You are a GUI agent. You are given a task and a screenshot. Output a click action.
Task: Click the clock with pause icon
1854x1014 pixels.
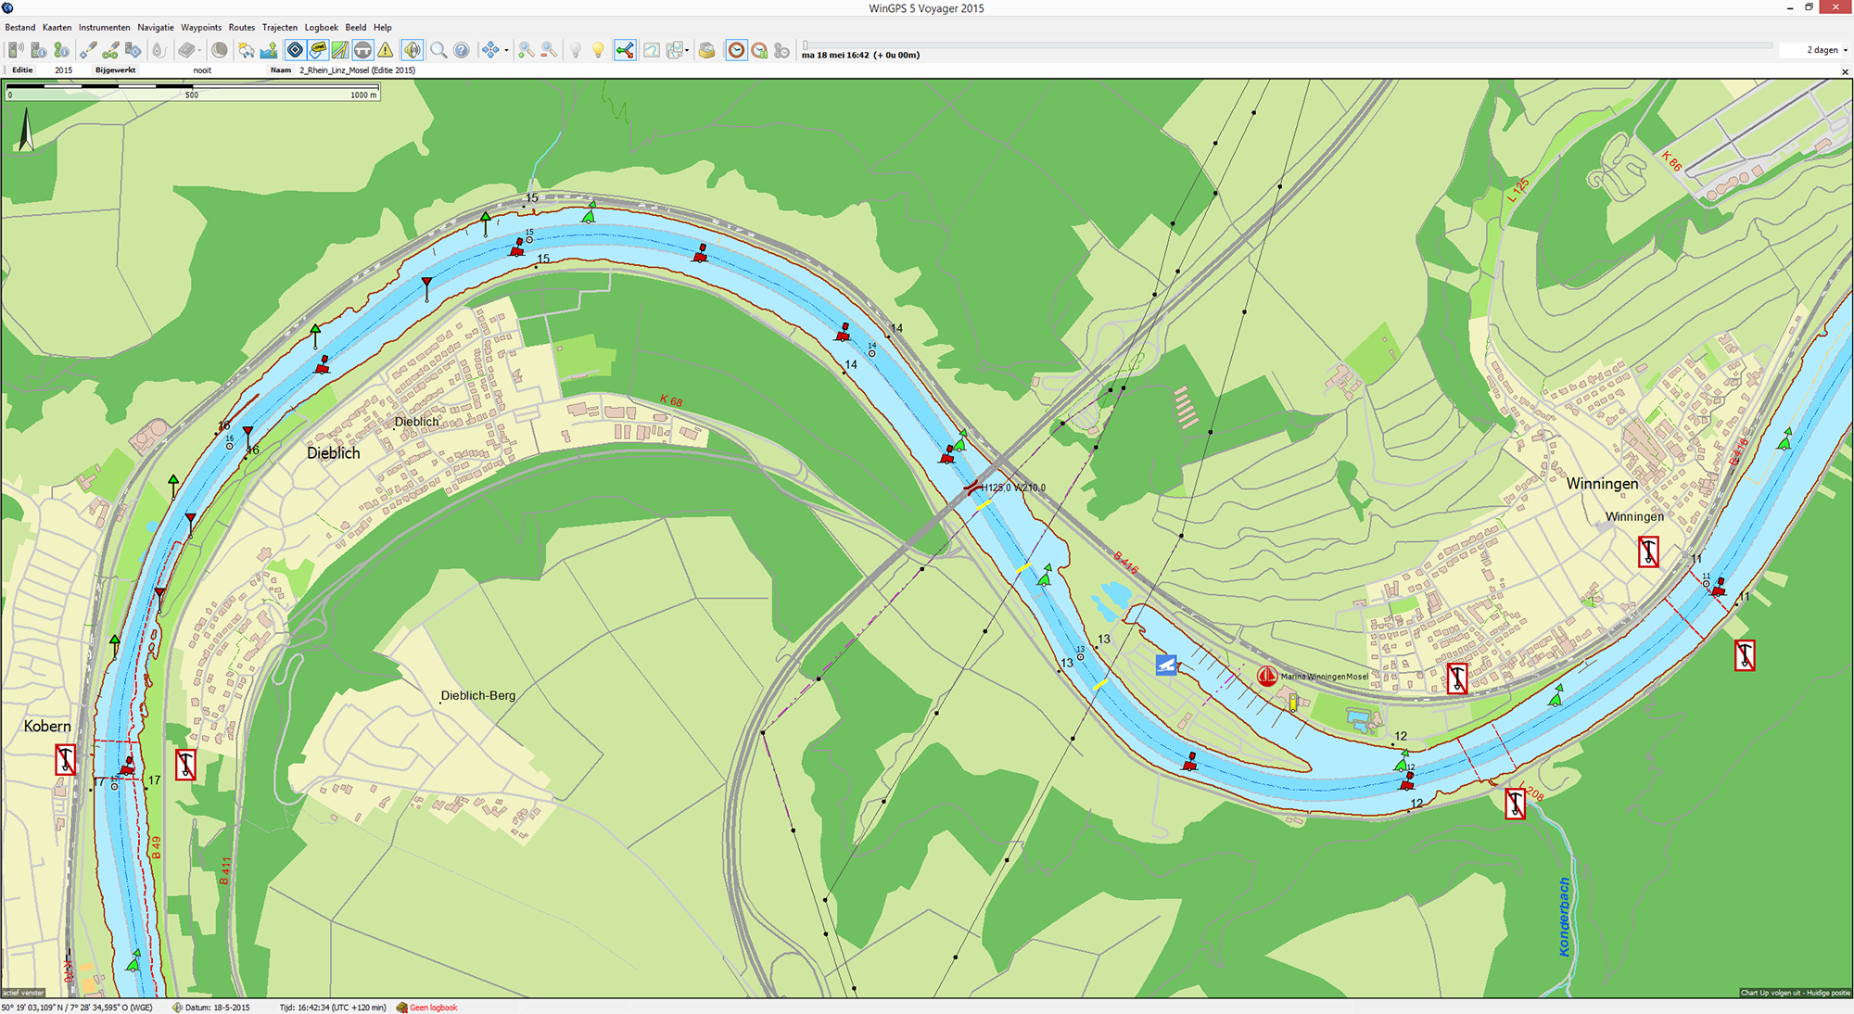(759, 50)
